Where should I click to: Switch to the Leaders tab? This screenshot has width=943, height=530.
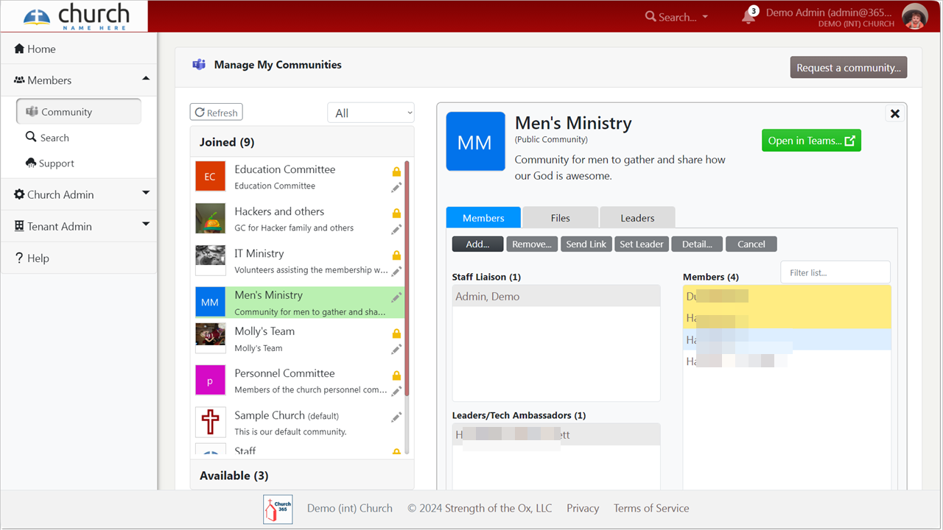pos(637,217)
